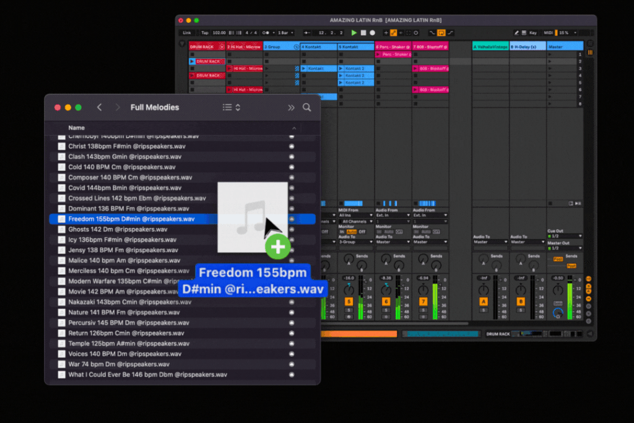
Task: Arm track 5 for recording
Action: click(x=349, y=316)
